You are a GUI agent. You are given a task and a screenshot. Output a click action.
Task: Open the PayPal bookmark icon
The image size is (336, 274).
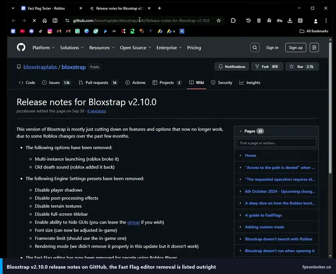(x=105, y=31)
